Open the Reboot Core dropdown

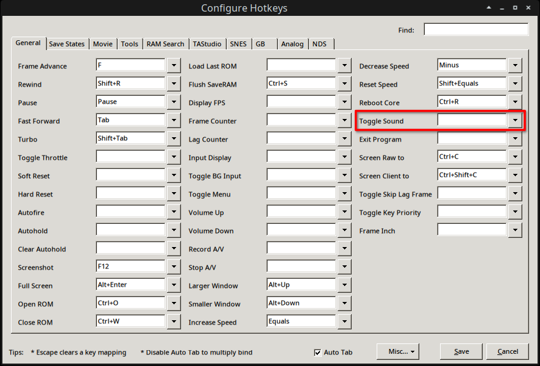click(515, 102)
